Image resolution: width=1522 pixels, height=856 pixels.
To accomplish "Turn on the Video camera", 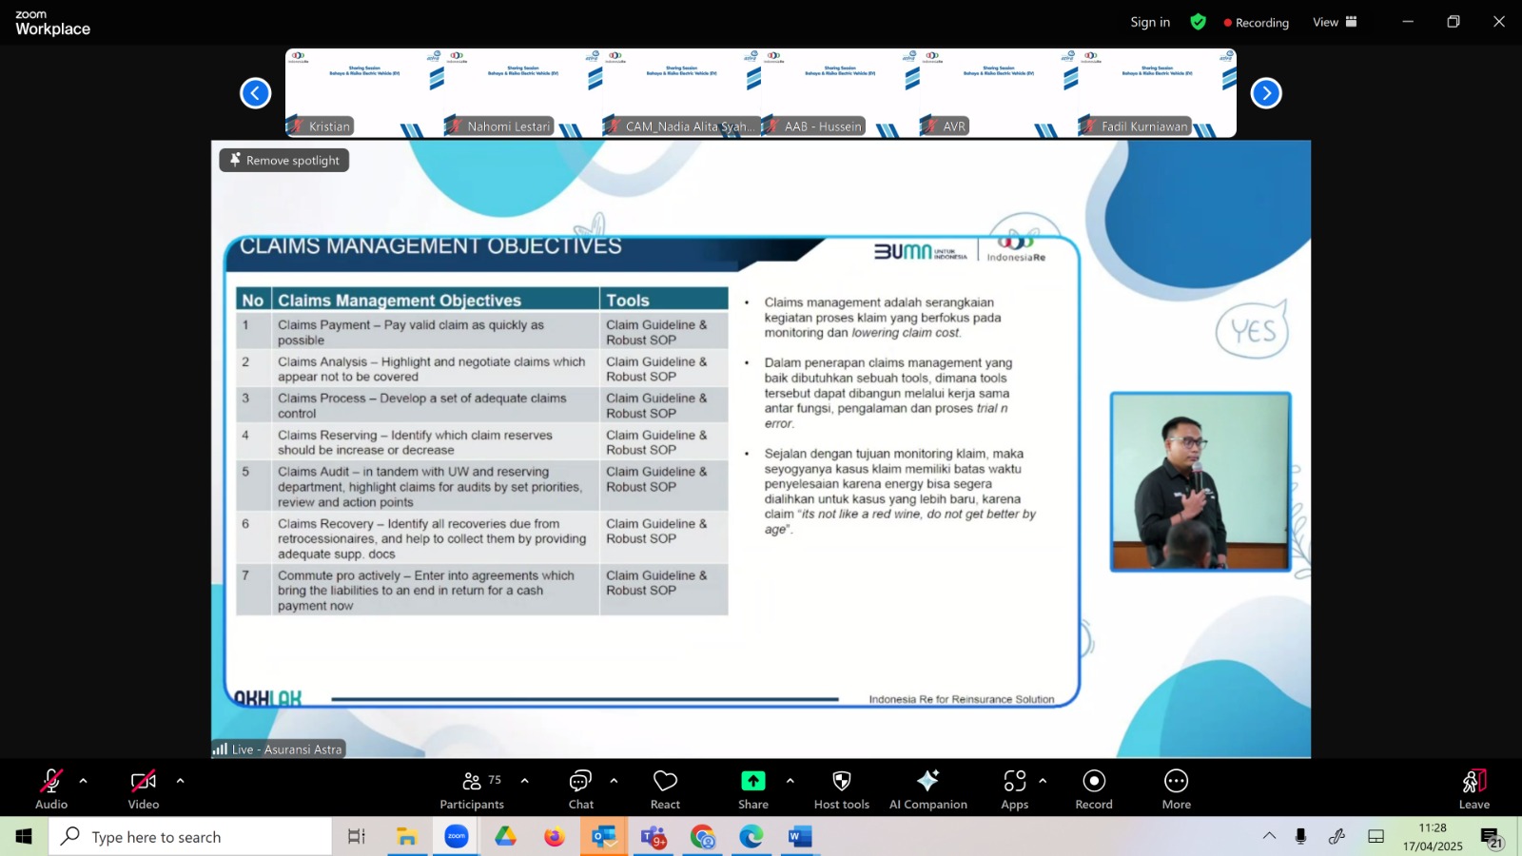I will pyautogui.click(x=144, y=789).
